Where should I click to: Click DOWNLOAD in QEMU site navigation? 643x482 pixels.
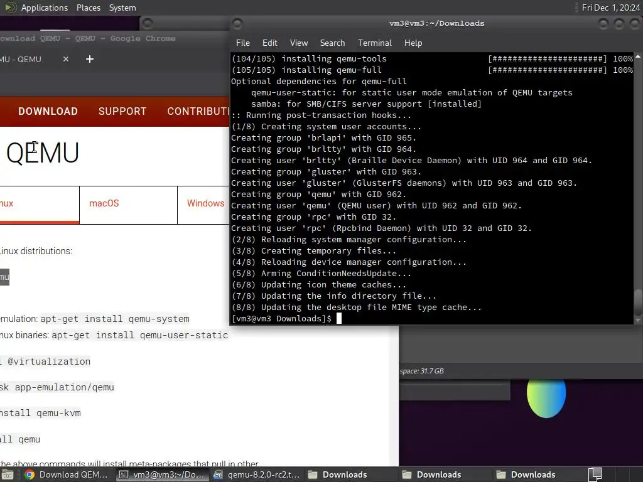coord(48,112)
